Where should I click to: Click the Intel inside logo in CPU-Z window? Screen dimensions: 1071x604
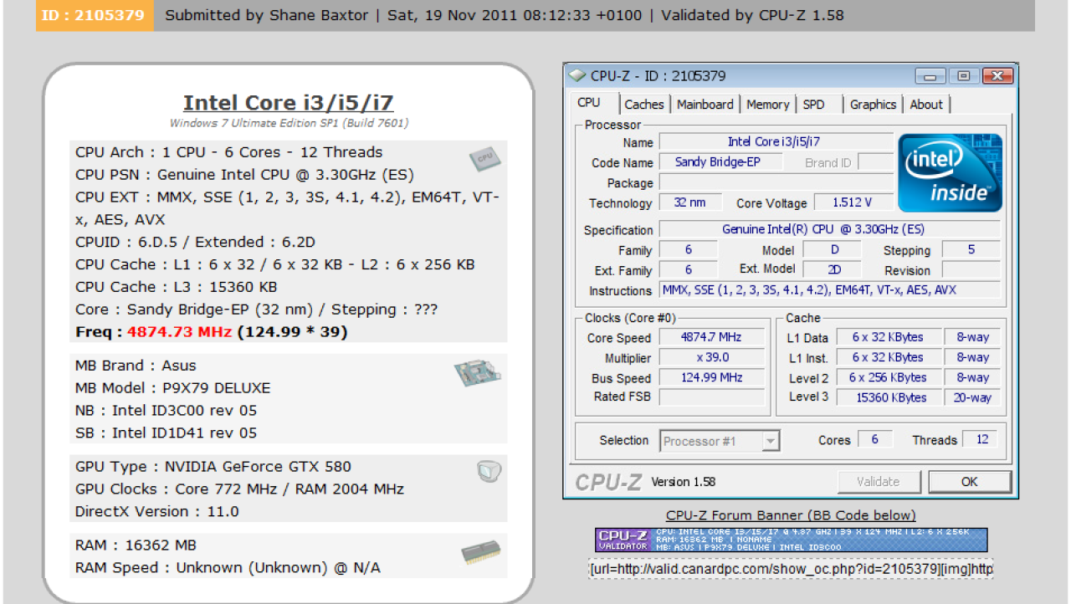(950, 172)
